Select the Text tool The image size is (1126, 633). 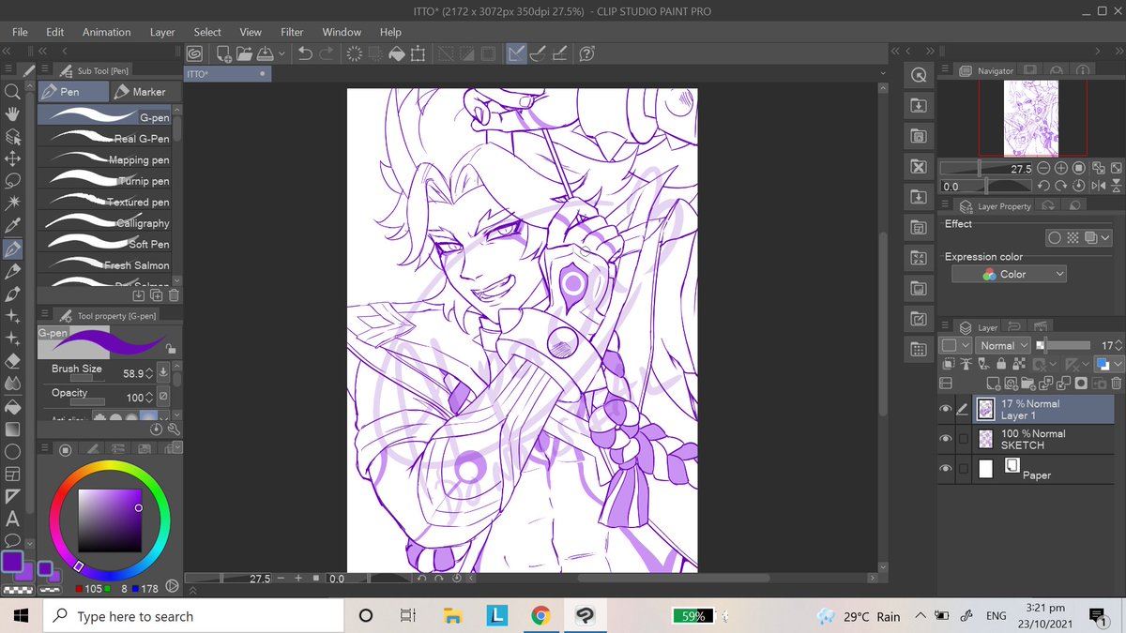click(13, 519)
